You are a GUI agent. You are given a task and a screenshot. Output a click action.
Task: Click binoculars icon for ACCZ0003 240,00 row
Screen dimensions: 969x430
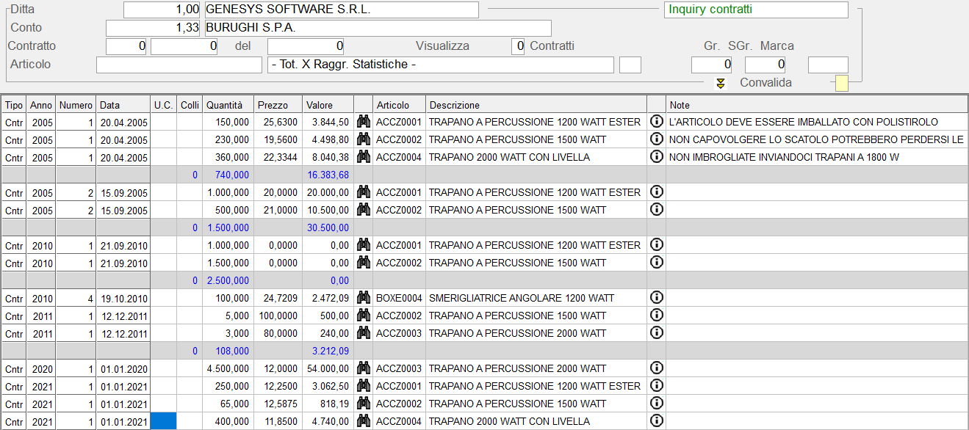363,333
